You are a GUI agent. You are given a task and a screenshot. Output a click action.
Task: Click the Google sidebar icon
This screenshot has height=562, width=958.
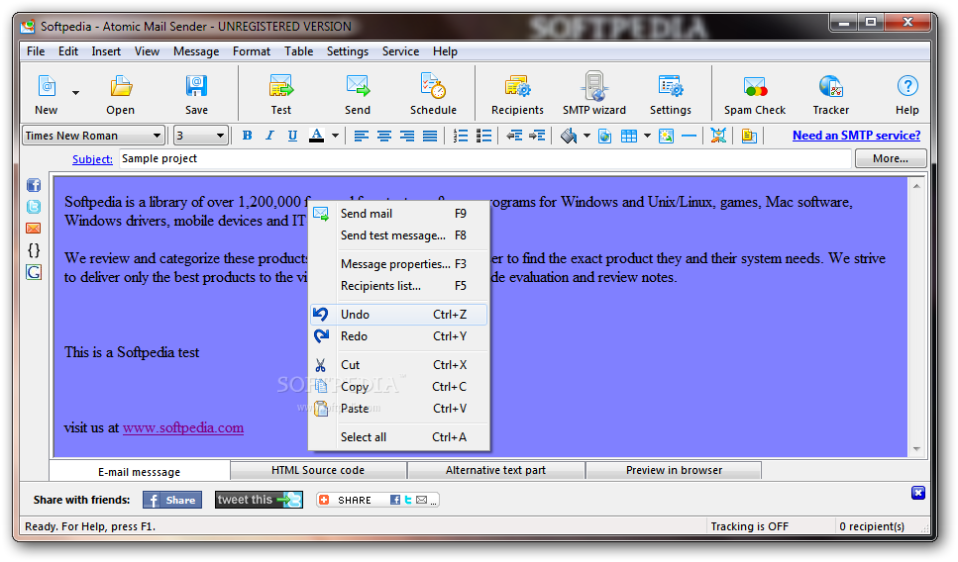34,272
